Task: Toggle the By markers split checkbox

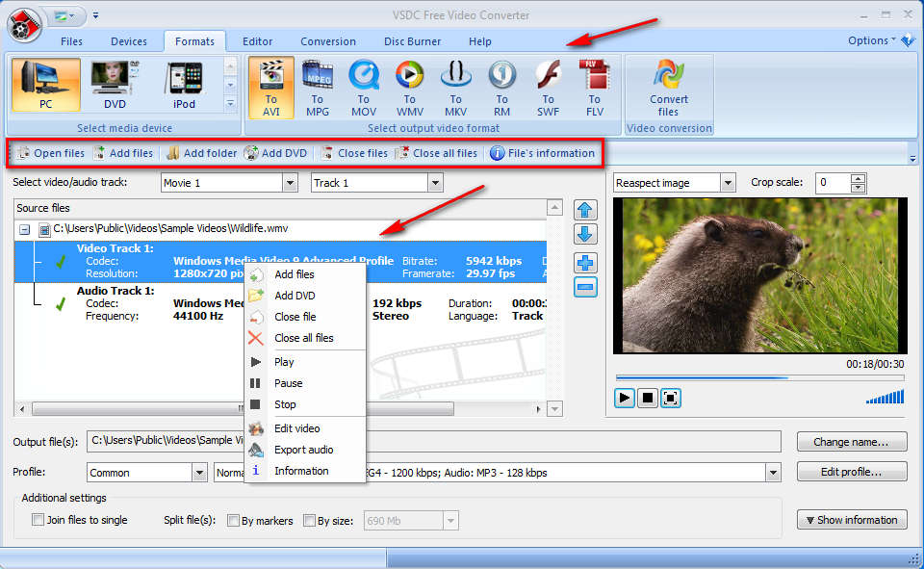Action: (x=233, y=521)
